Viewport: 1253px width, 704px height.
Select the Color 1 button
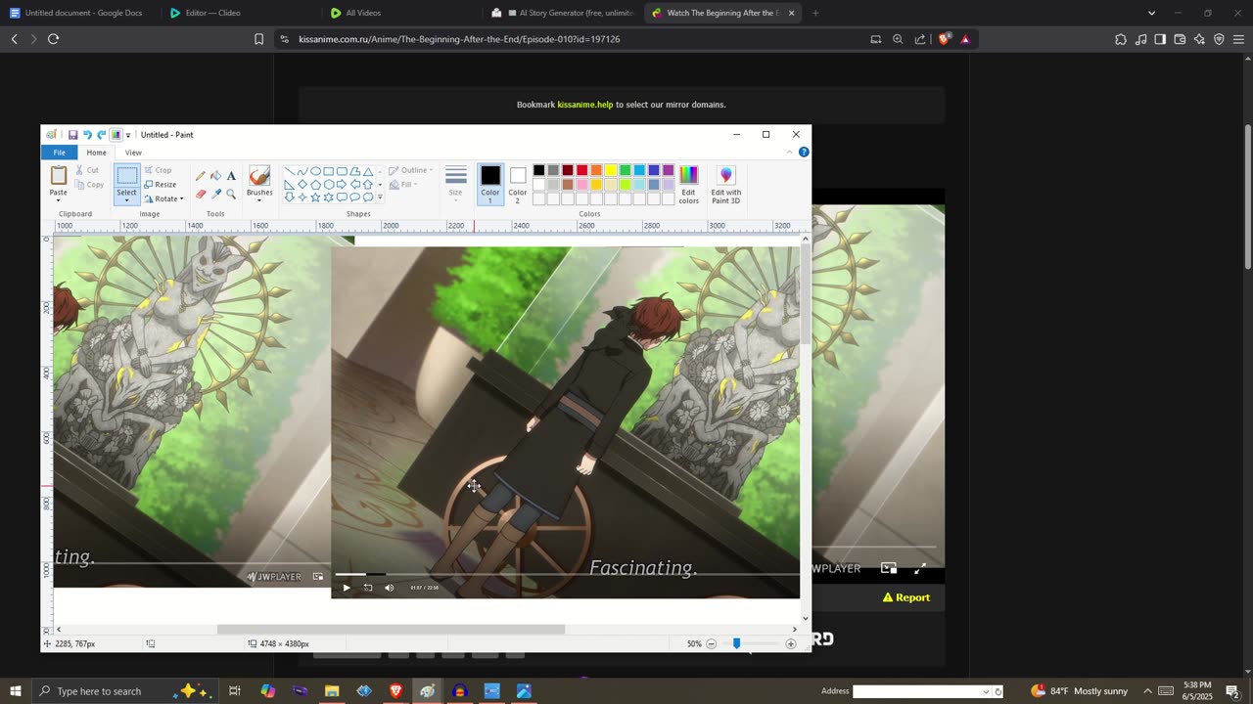[x=490, y=184]
